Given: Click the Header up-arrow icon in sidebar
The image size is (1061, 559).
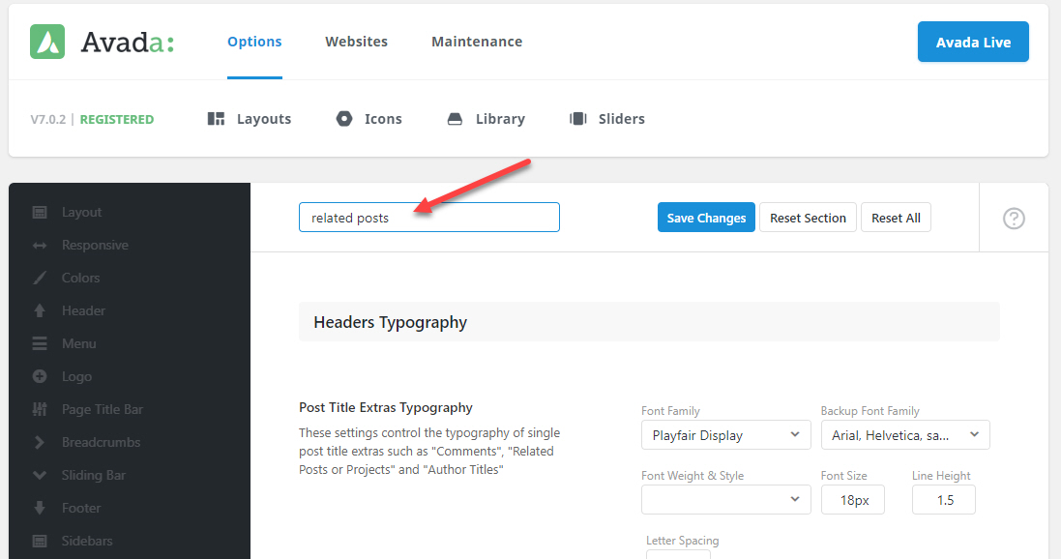Looking at the screenshot, I should pyautogui.click(x=40, y=310).
